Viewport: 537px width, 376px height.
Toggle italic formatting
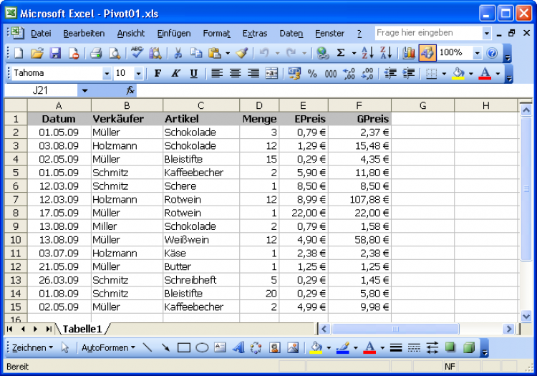(175, 73)
